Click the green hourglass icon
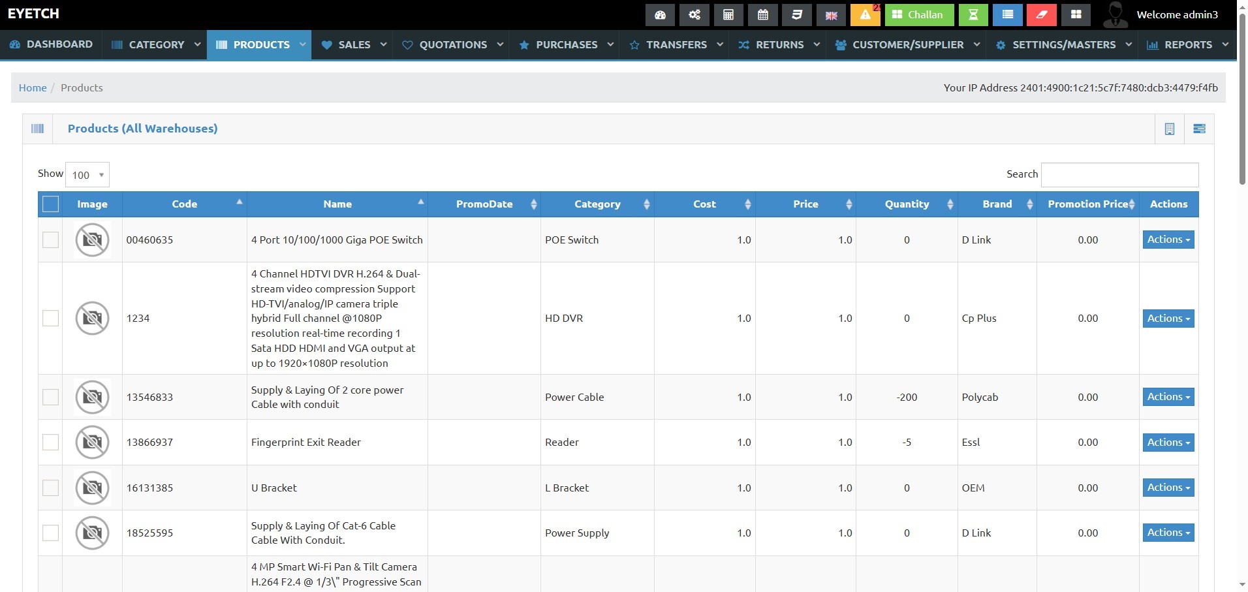The image size is (1248, 592). [x=973, y=14]
